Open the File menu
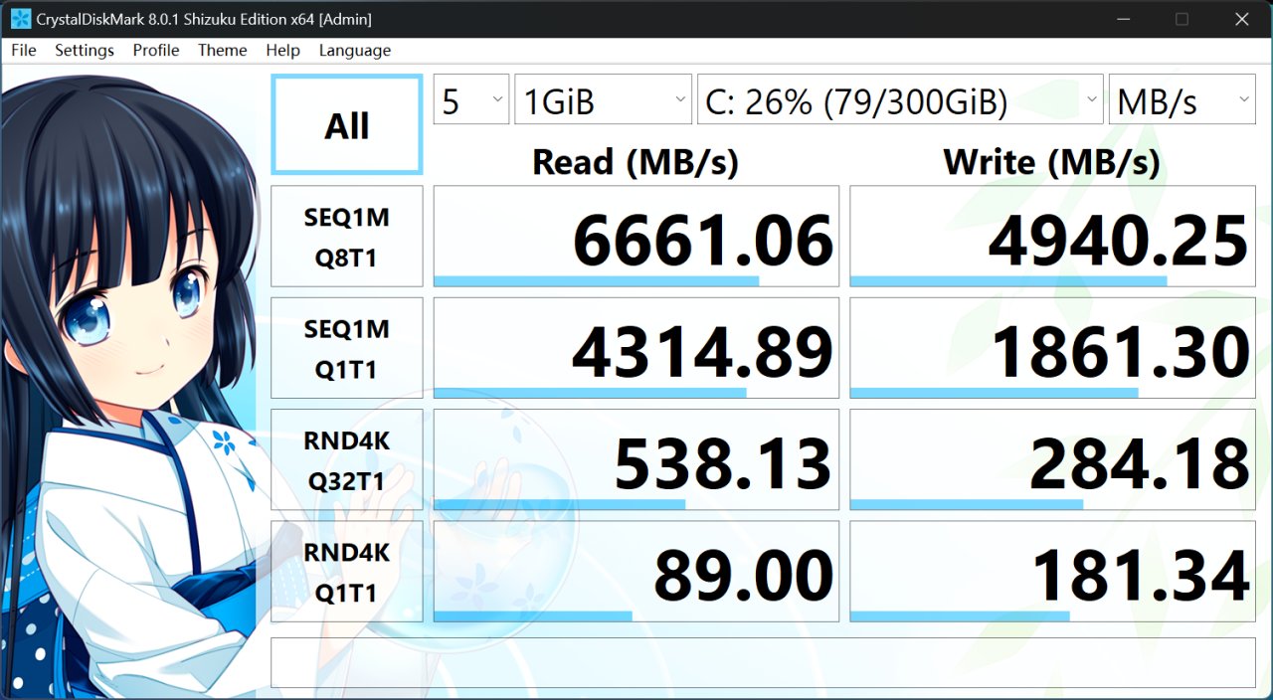The width and height of the screenshot is (1273, 700). coord(24,51)
